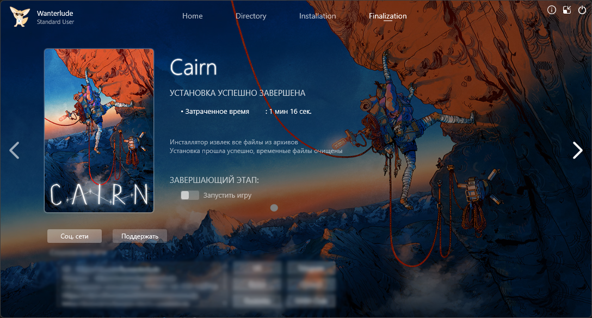Click the УСТАНОВКА УСПЕШНО ЗАВЕРШЕНА heading
The image size is (592, 318).
pyautogui.click(x=237, y=93)
